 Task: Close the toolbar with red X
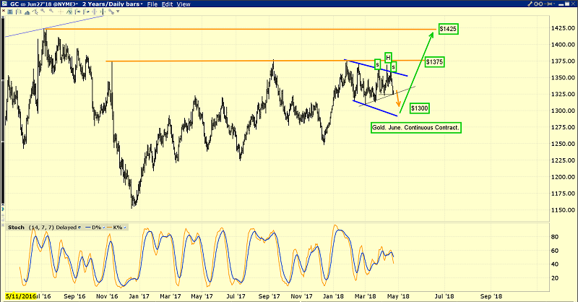(x=4, y=11)
